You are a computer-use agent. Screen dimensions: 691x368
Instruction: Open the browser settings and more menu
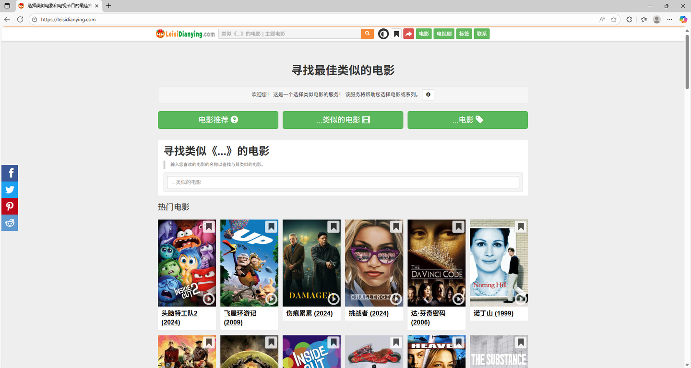pos(670,20)
